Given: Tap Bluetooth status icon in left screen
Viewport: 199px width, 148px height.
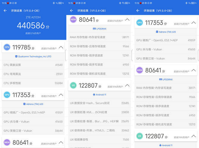Looking at the screenshot, I should (54, 3).
